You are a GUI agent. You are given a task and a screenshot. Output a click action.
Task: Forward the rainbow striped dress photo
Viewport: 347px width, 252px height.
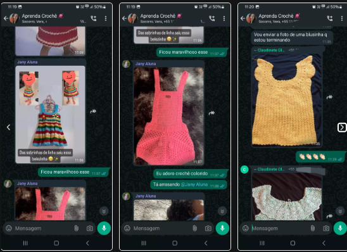93,111
